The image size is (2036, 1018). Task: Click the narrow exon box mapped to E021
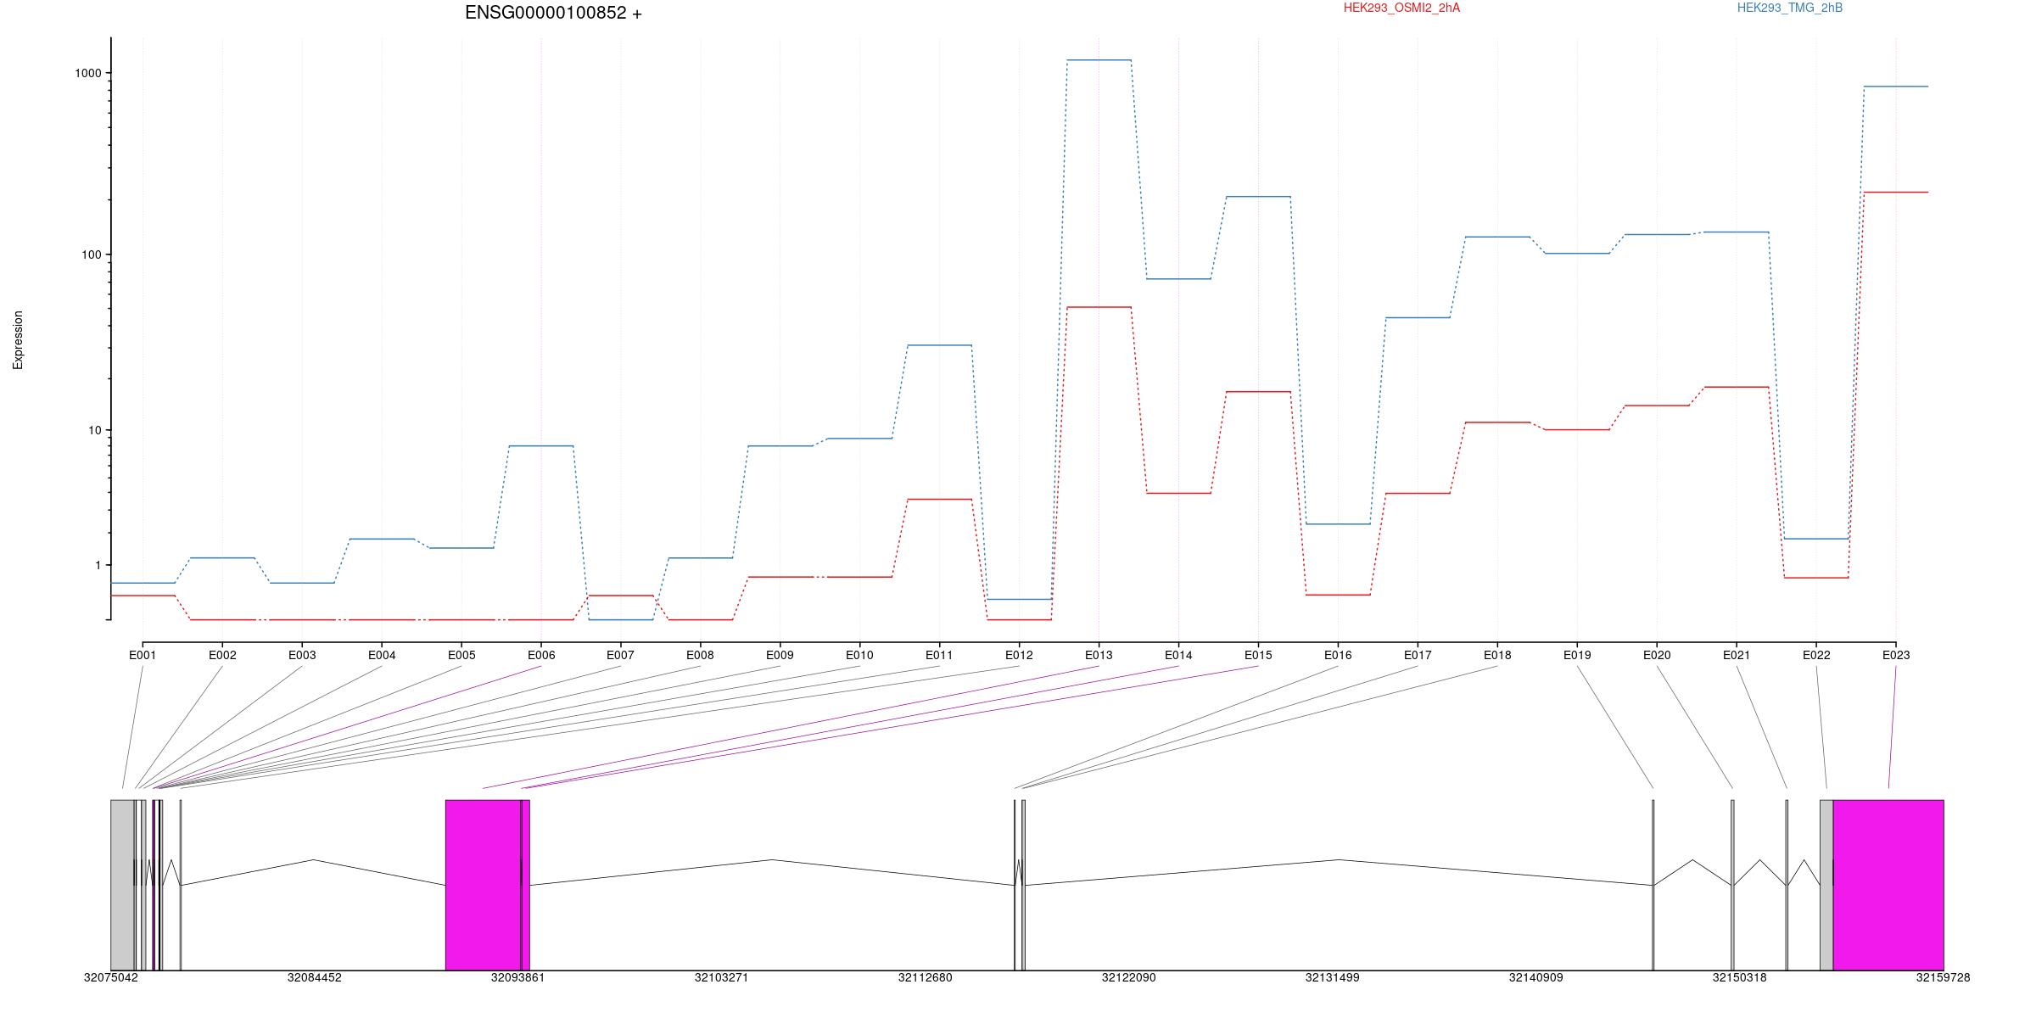(1787, 885)
